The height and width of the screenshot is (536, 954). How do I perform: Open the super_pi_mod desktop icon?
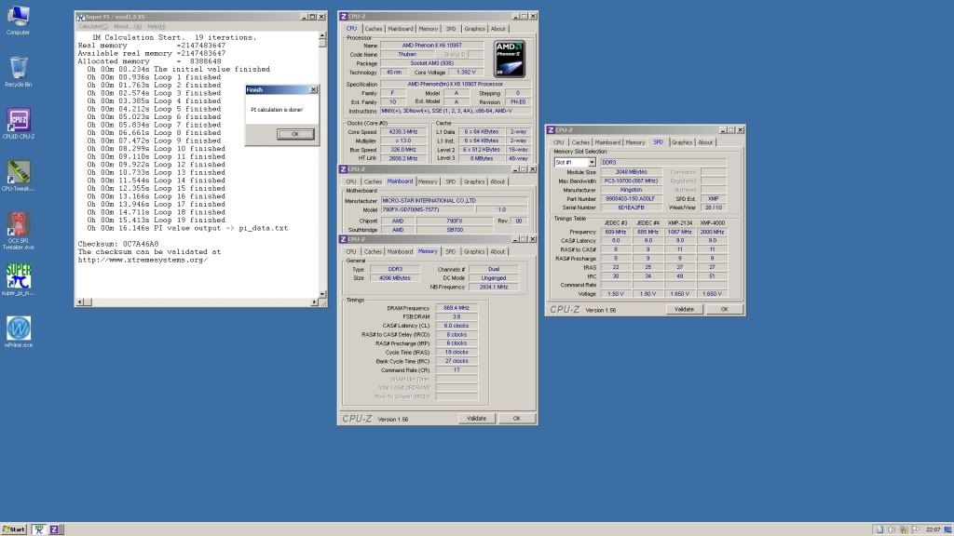coord(18,275)
